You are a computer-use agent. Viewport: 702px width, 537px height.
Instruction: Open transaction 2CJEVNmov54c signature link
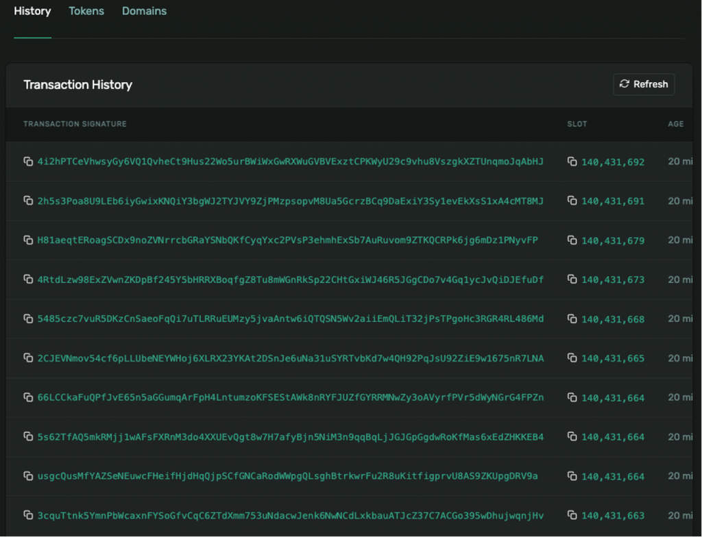[x=290, y=358]
